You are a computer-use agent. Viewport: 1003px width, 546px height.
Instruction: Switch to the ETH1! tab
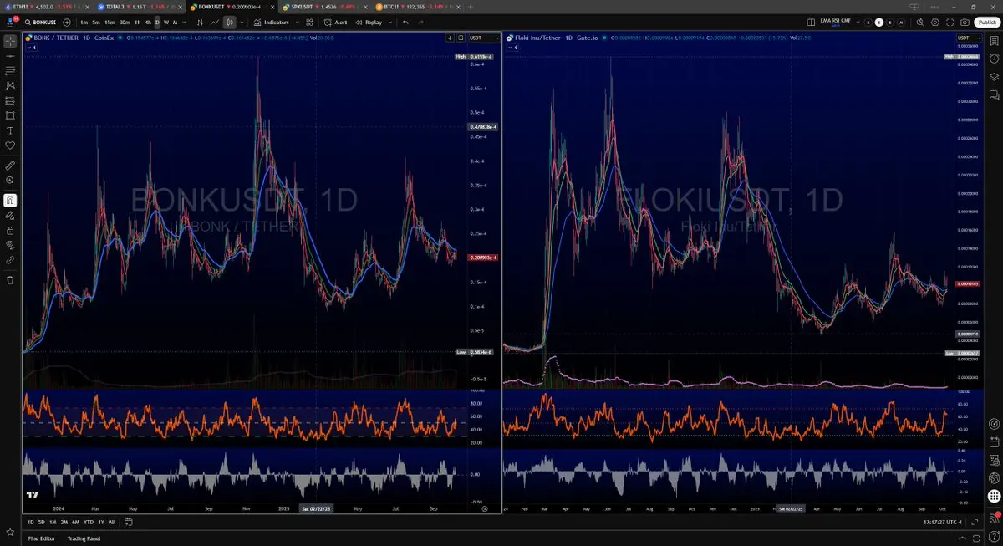45,6
